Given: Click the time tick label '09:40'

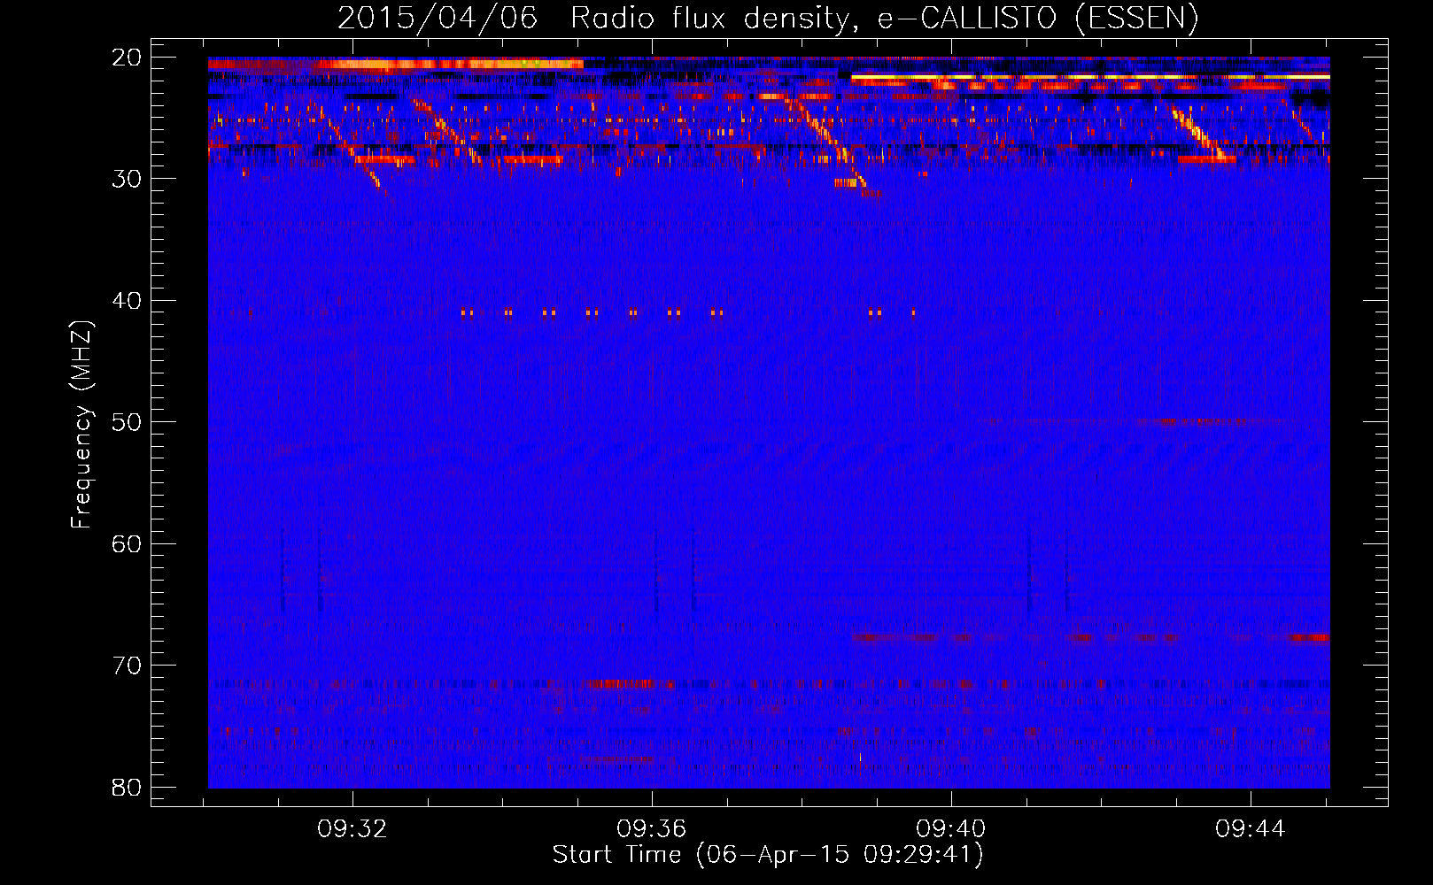Looking at the screenshot, I should tap(951, 829).
